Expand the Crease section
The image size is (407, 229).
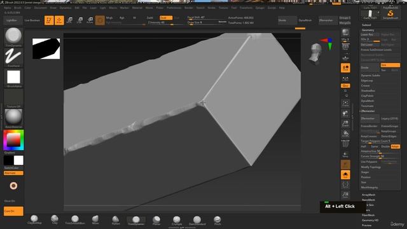365,85
